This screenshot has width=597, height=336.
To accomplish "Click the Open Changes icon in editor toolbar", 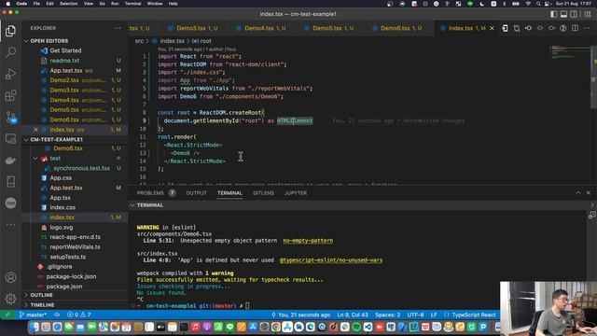I will 517,28.
